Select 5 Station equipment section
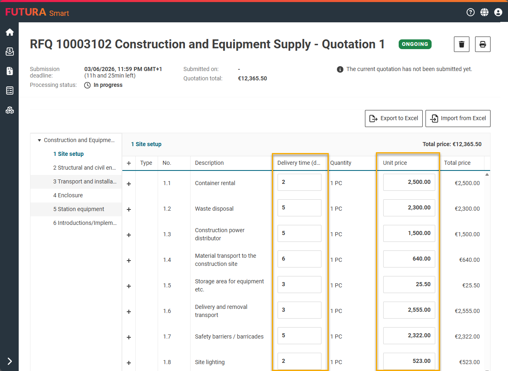Screen dimensions: 508x371 [78, 209]
